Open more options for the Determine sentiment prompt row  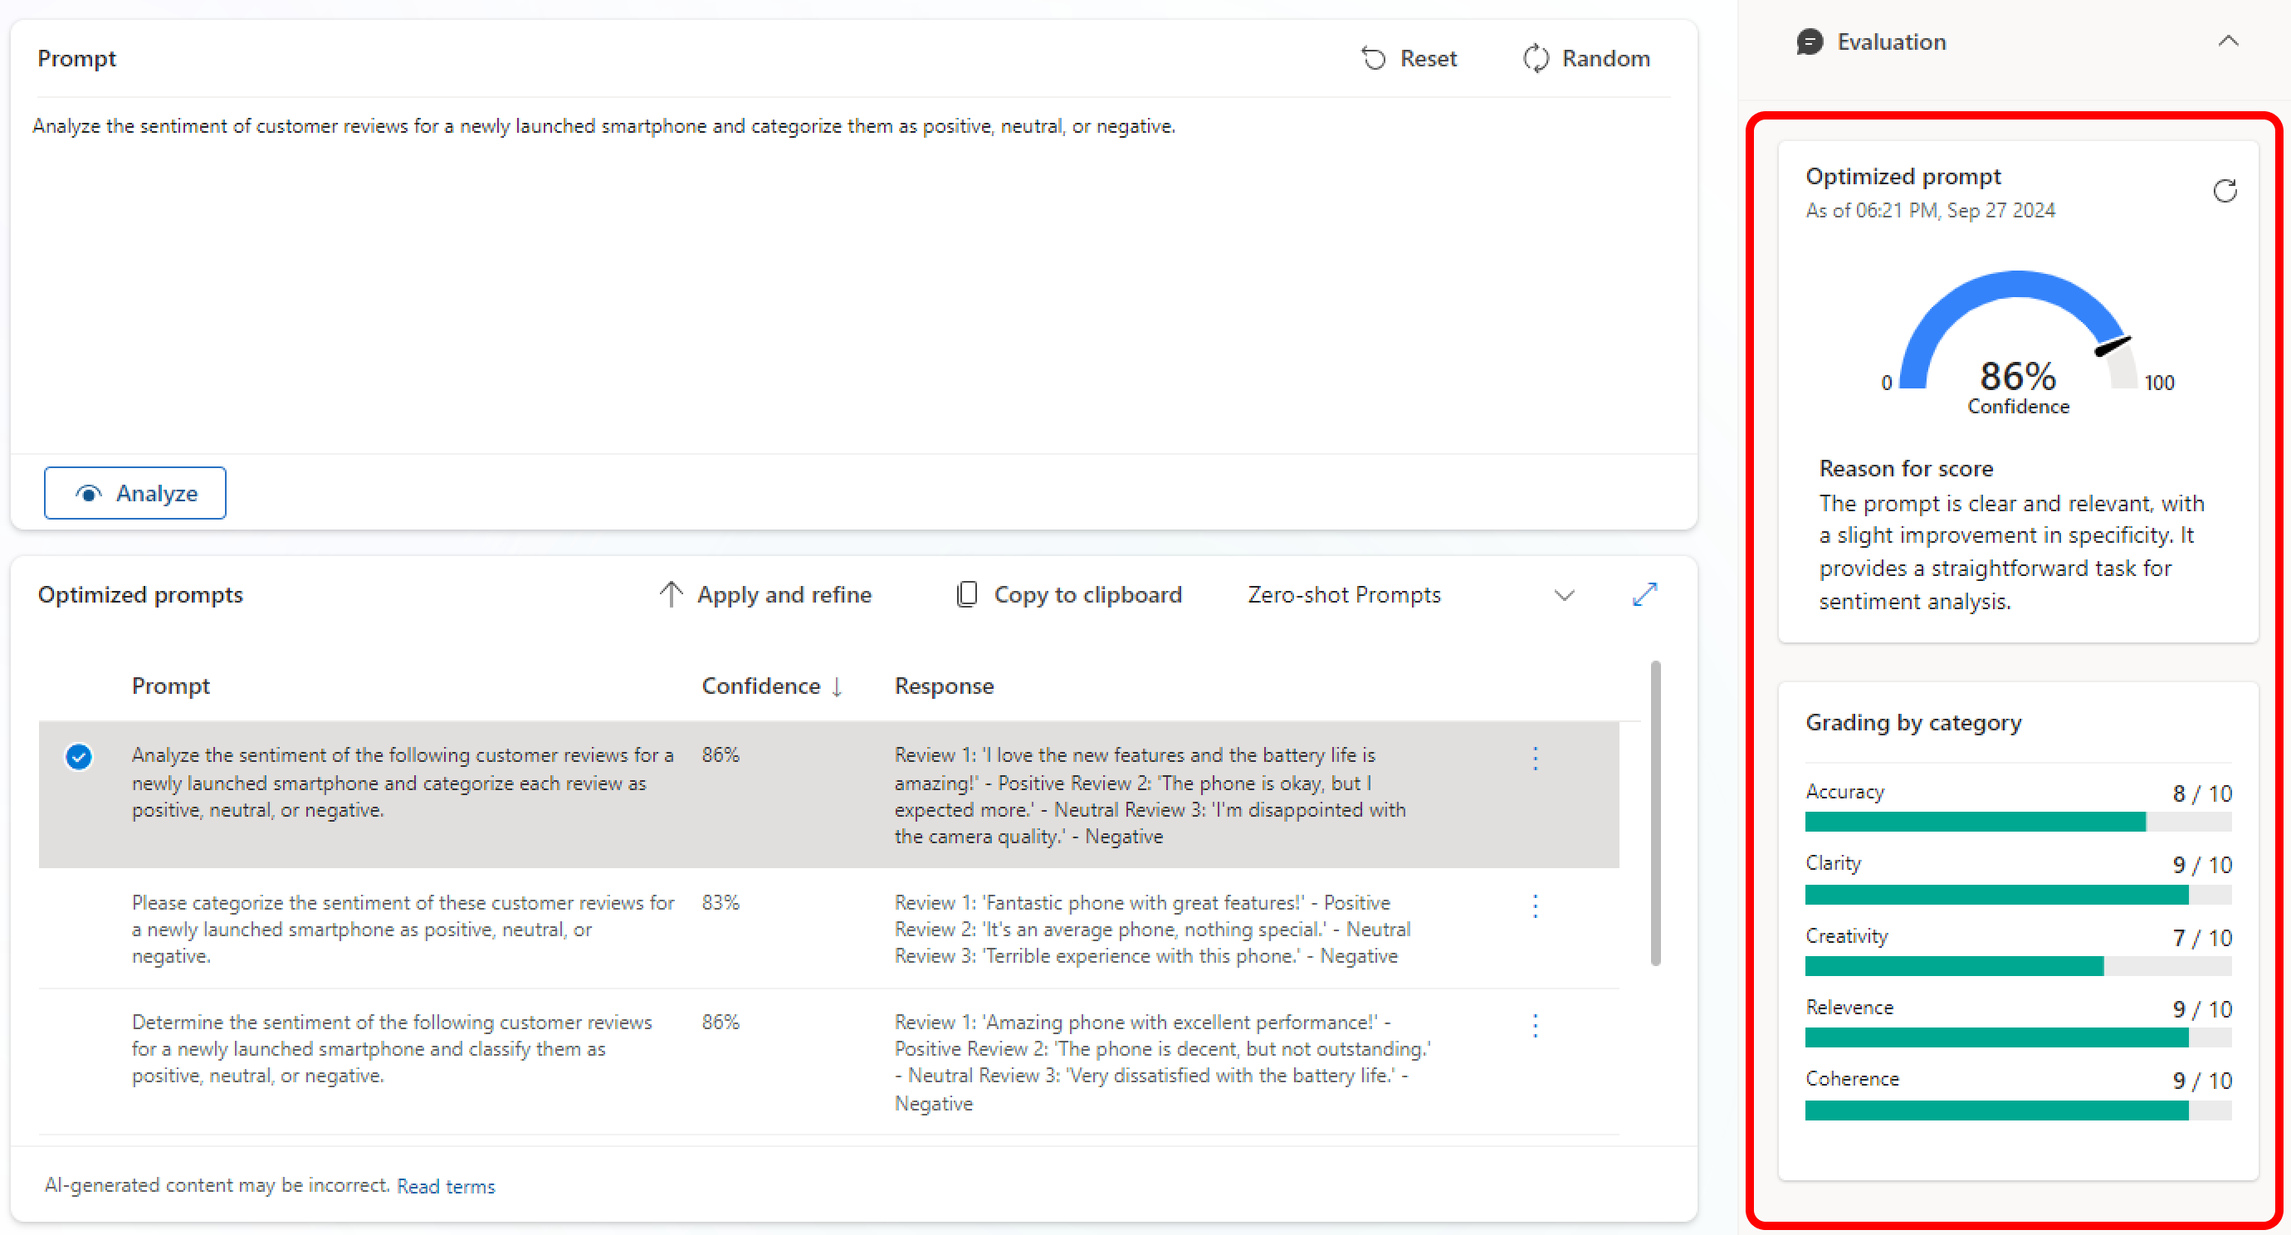tap(1535, 1025)
